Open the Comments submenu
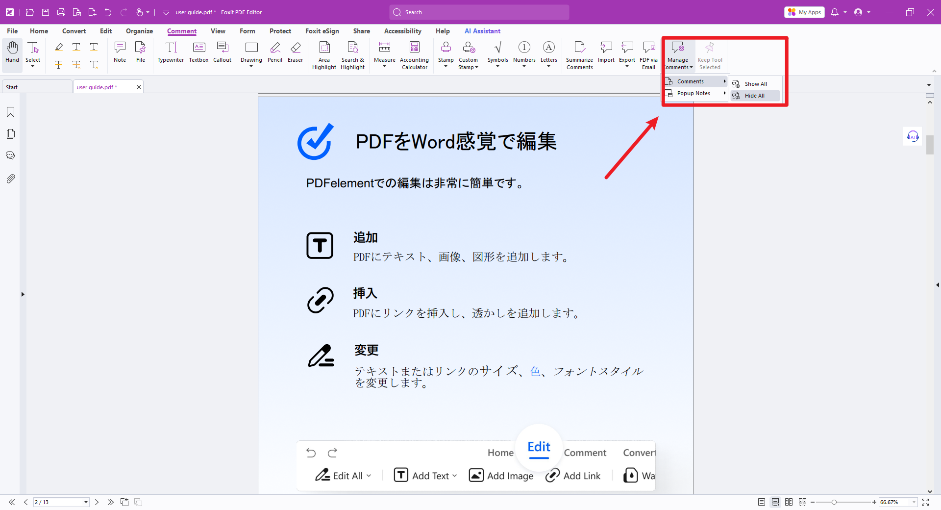Image resolution: width=941 pixels, height=510 pixels. pyautogui.click(x=695, y=81)
